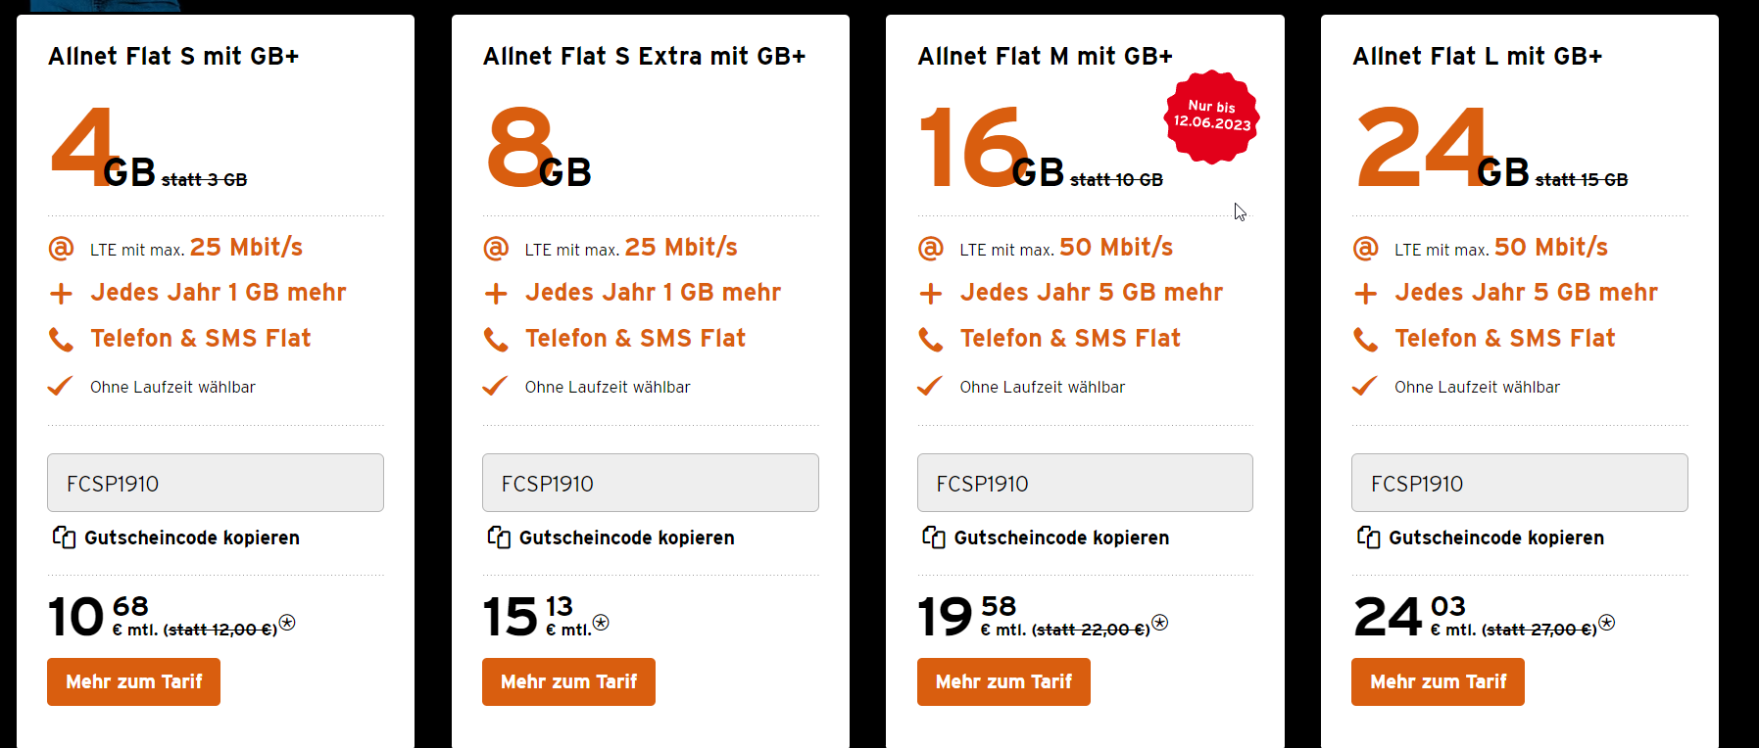Viewport: 1759px width, 748px height.
Task: Click Gutscheincode kopieren text in Flat L card
Action: click(x=1496, y=538)
